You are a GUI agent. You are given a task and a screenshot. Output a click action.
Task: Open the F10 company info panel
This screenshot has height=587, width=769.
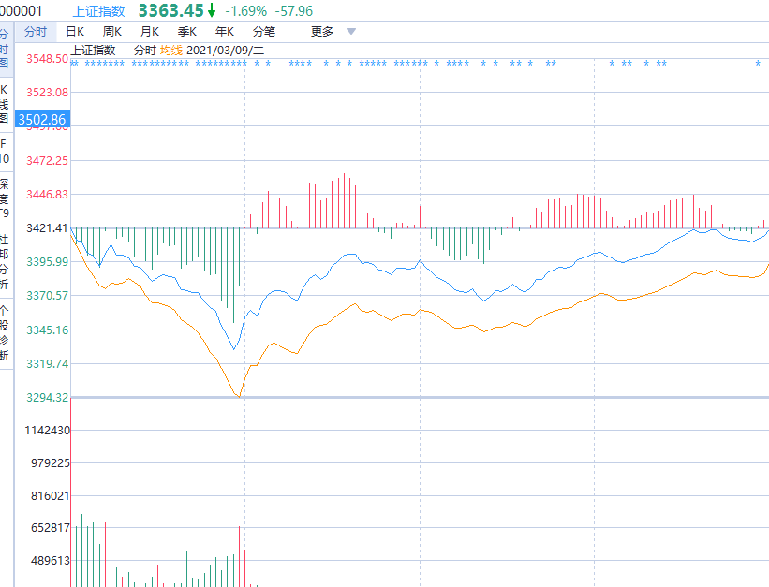5,151
